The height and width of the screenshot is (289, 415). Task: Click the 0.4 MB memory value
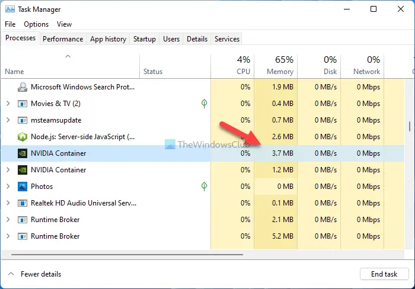click(283, 104)
